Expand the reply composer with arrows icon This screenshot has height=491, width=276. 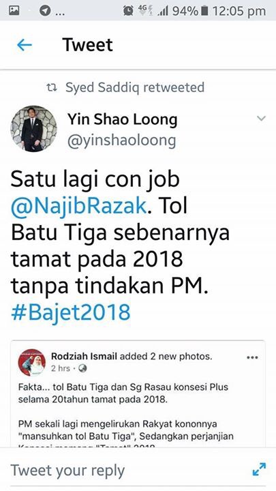pyautogui.click(x=259, y=469)
